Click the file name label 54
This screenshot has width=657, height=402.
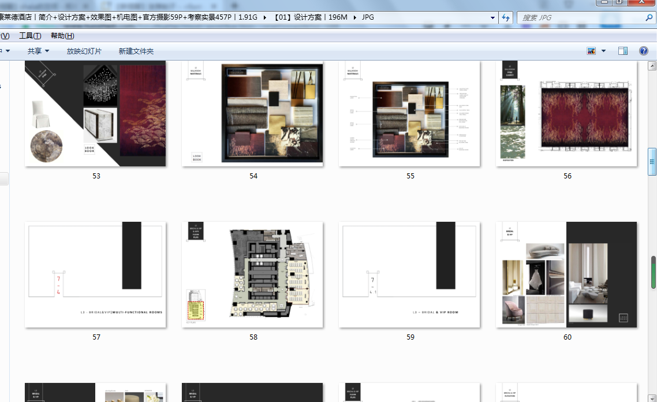[x=253, y=176]
